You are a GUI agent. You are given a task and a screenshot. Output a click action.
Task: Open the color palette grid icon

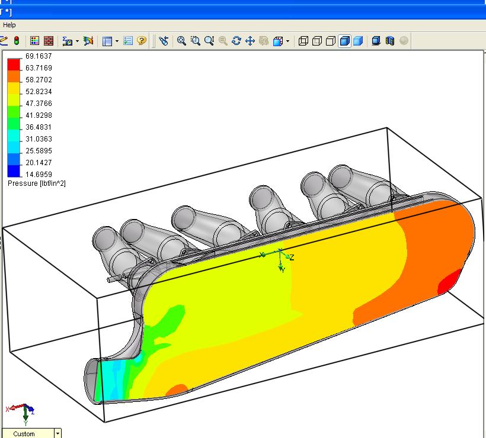[35, 41]
